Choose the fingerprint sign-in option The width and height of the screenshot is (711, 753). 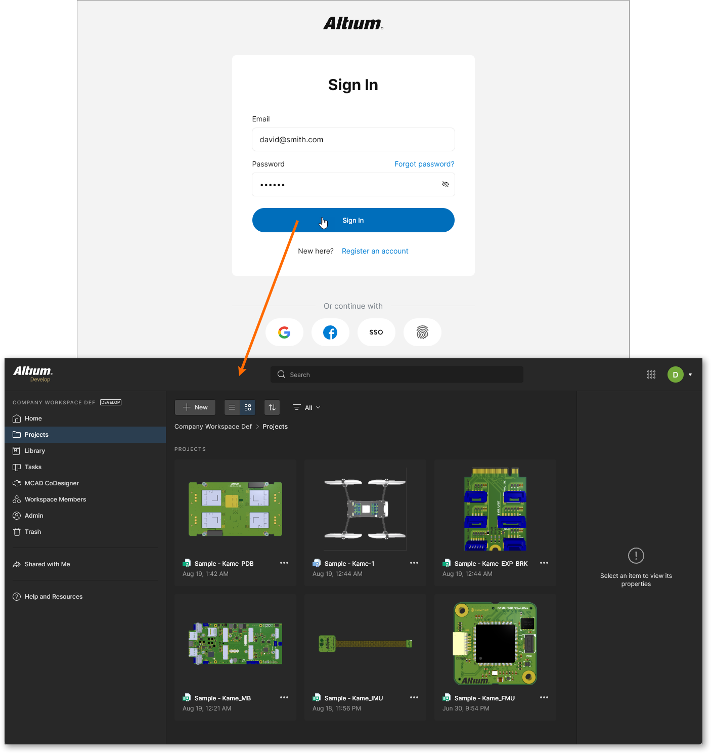click(422, 332)
